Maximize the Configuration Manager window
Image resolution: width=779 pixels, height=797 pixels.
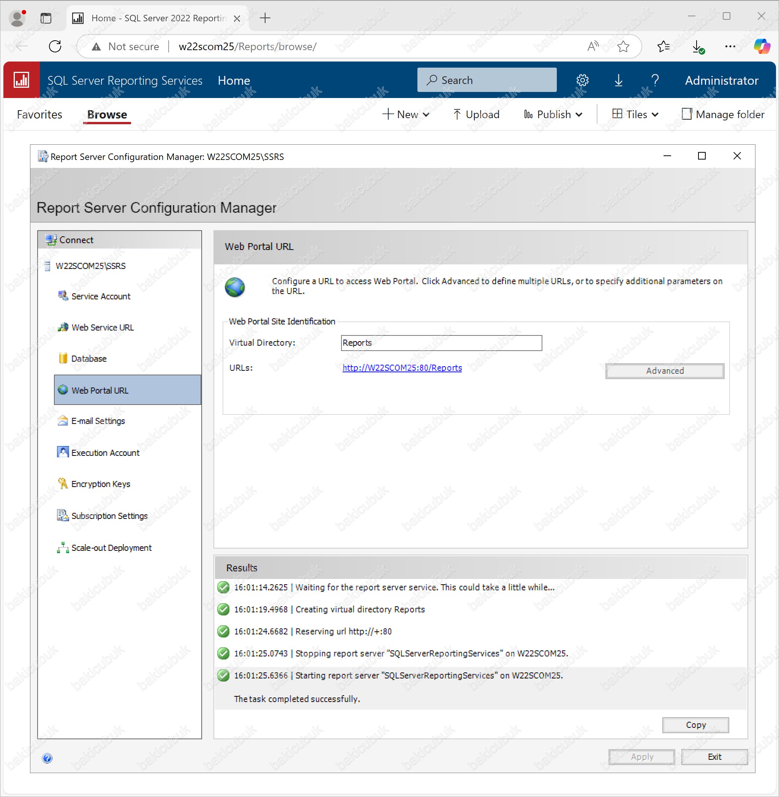701,156
